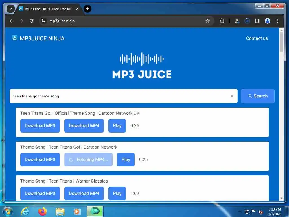Click title 'Theme Song | Teen Titans Go! | Cartoon Network'
This screenshot has width=289, height=217.
69,147
